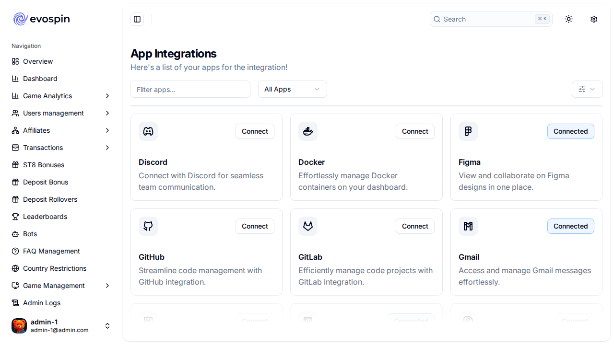Click the Docker whale icon
The image size is (614, 345).
pos(308,131)
